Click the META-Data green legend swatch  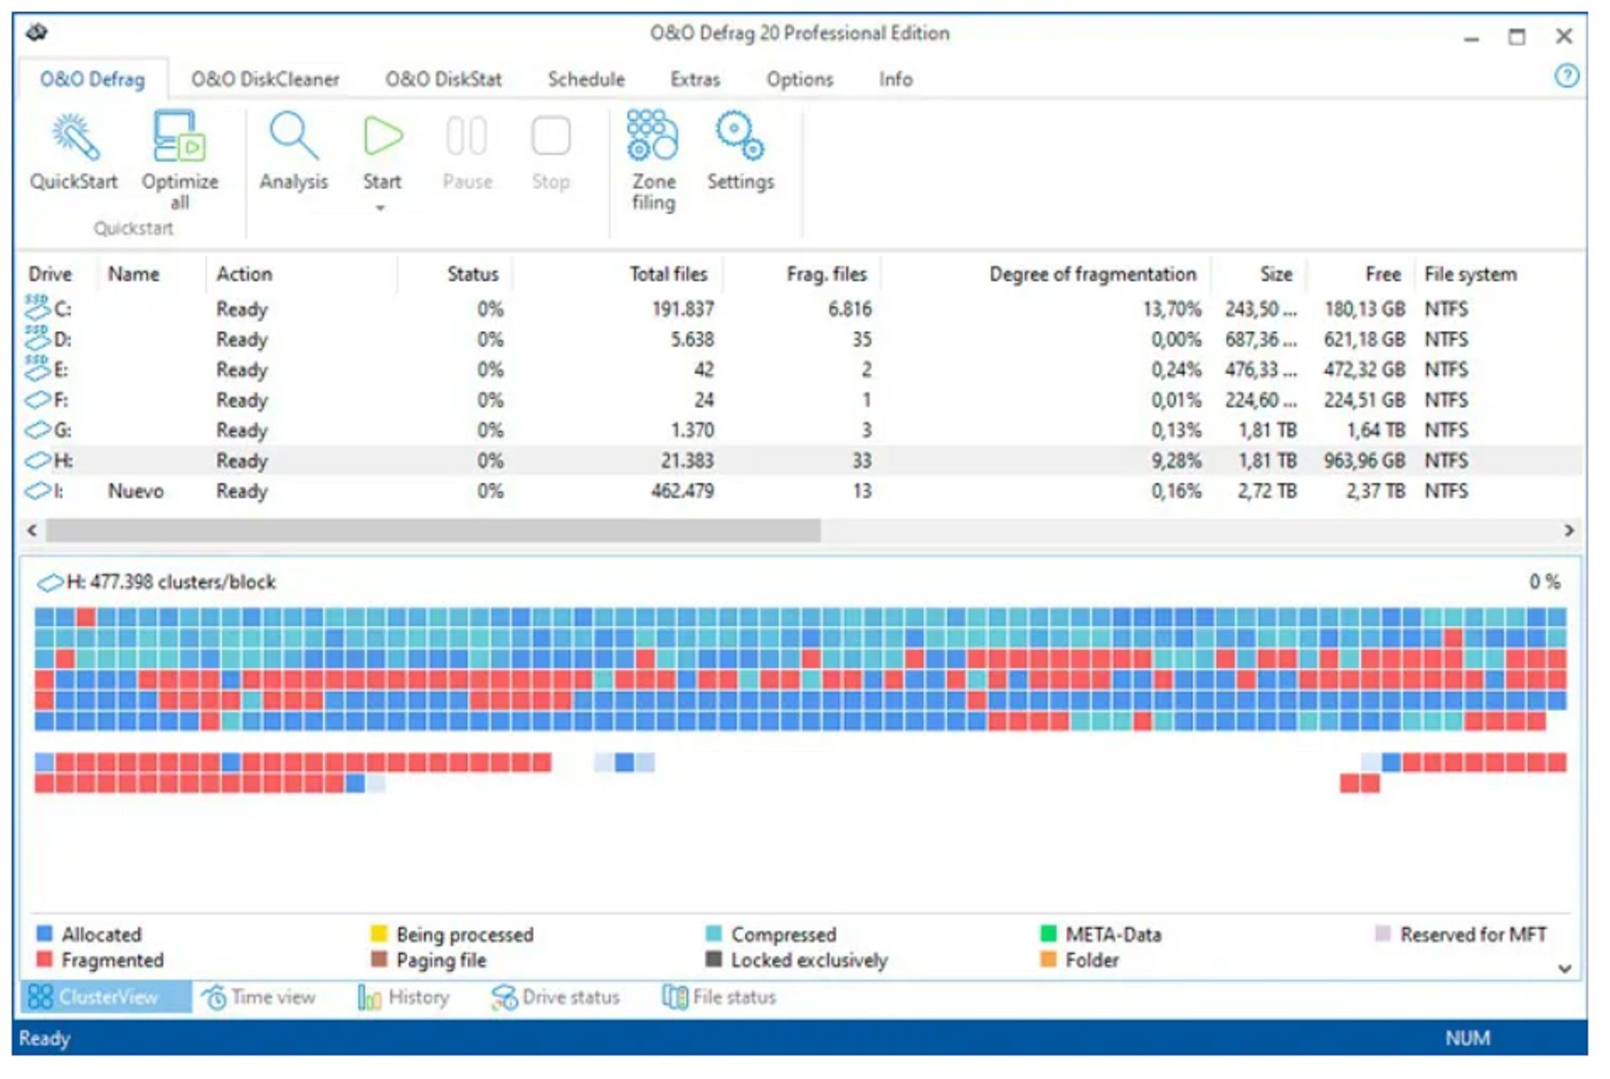click(1048, 933)
